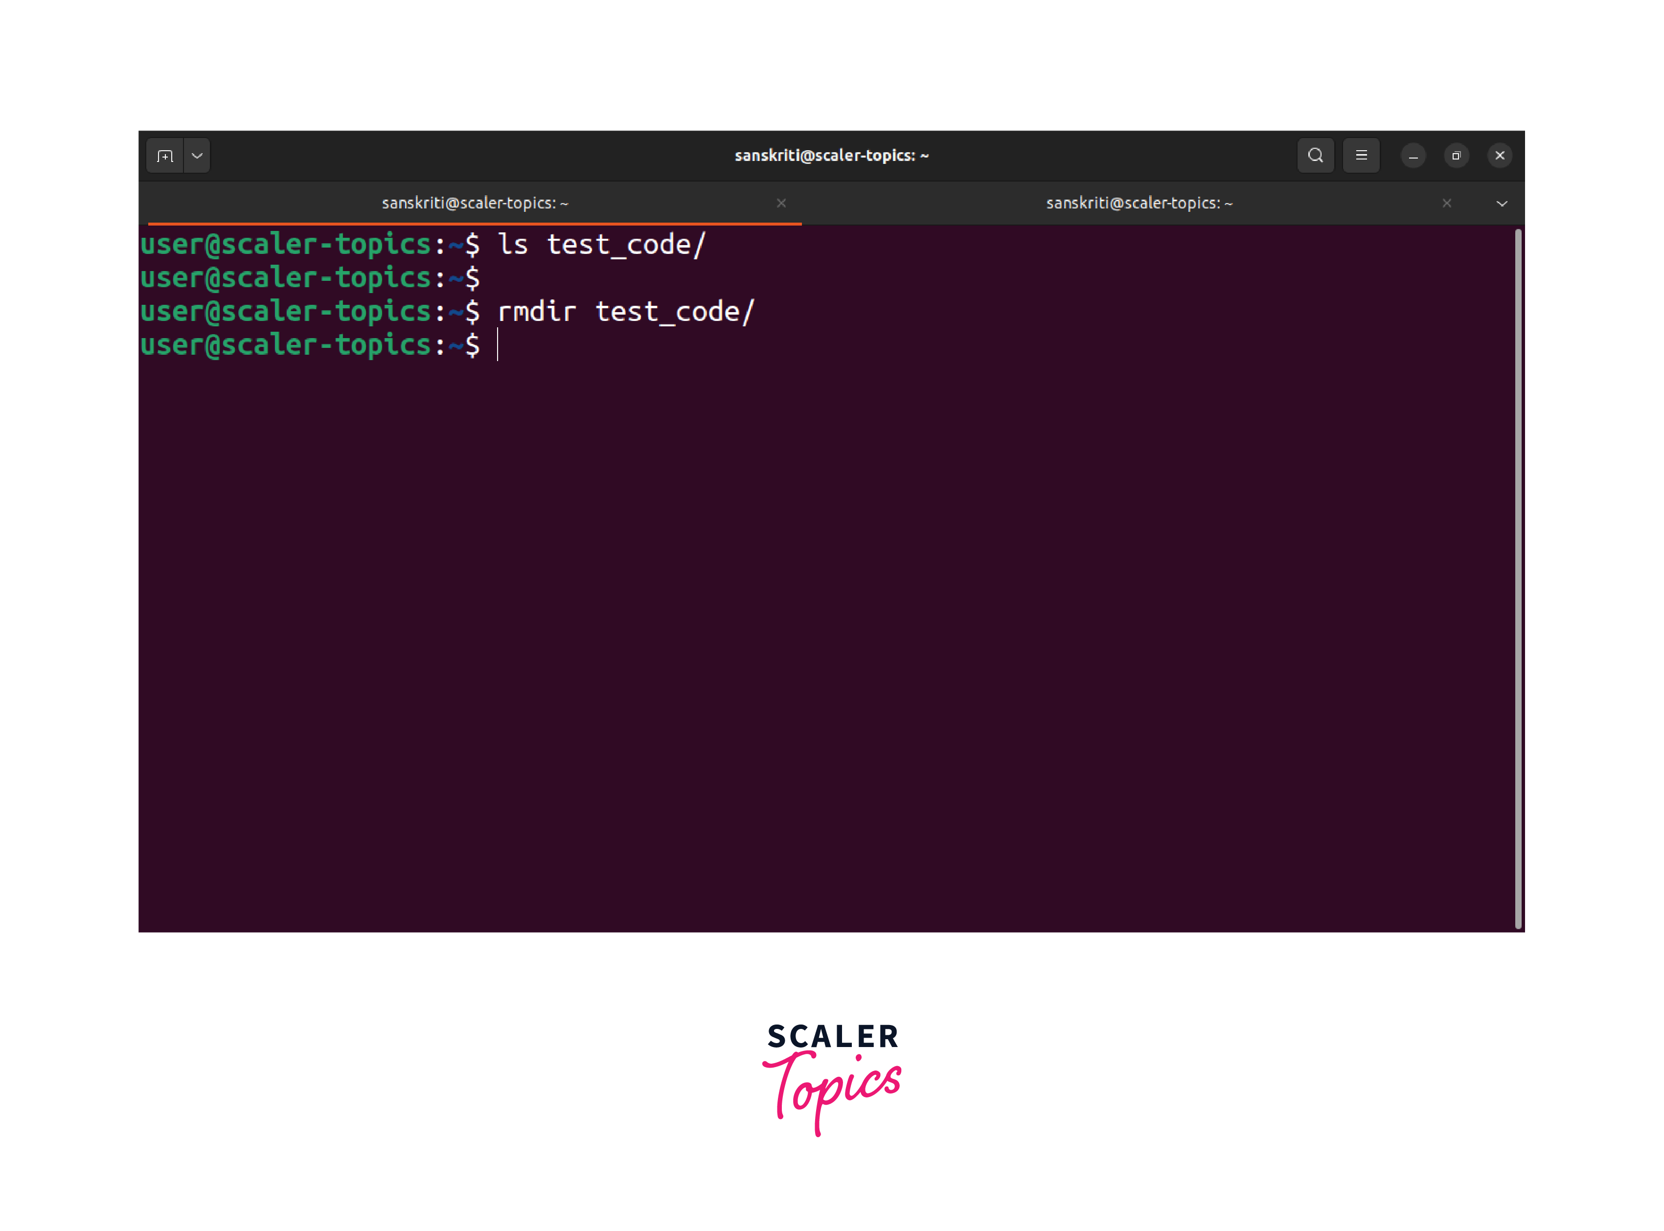
Task: Minimize the terminal window
Action: [1413, 156]
